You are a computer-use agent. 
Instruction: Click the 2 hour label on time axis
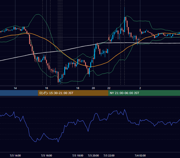pos(140,88)
